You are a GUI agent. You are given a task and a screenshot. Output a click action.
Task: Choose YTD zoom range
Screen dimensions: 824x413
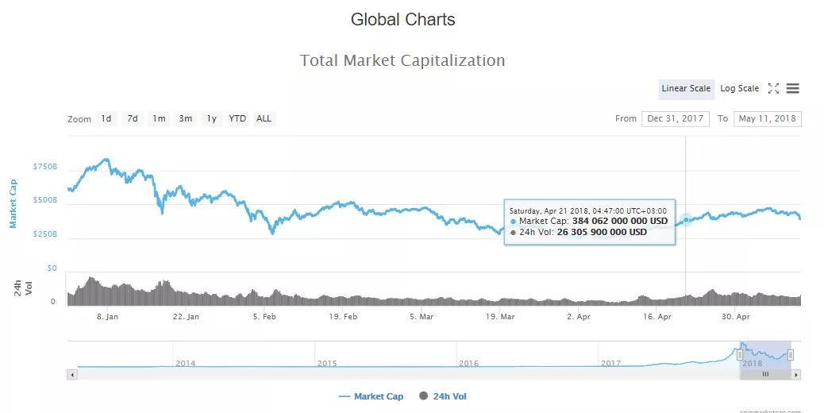tap(237, 119)
